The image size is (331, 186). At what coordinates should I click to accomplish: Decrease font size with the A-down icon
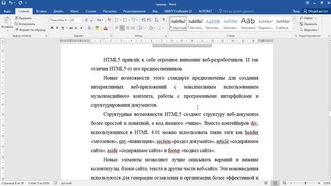[92, 20]
